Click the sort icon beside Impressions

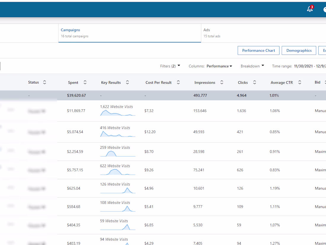point(222,82)
